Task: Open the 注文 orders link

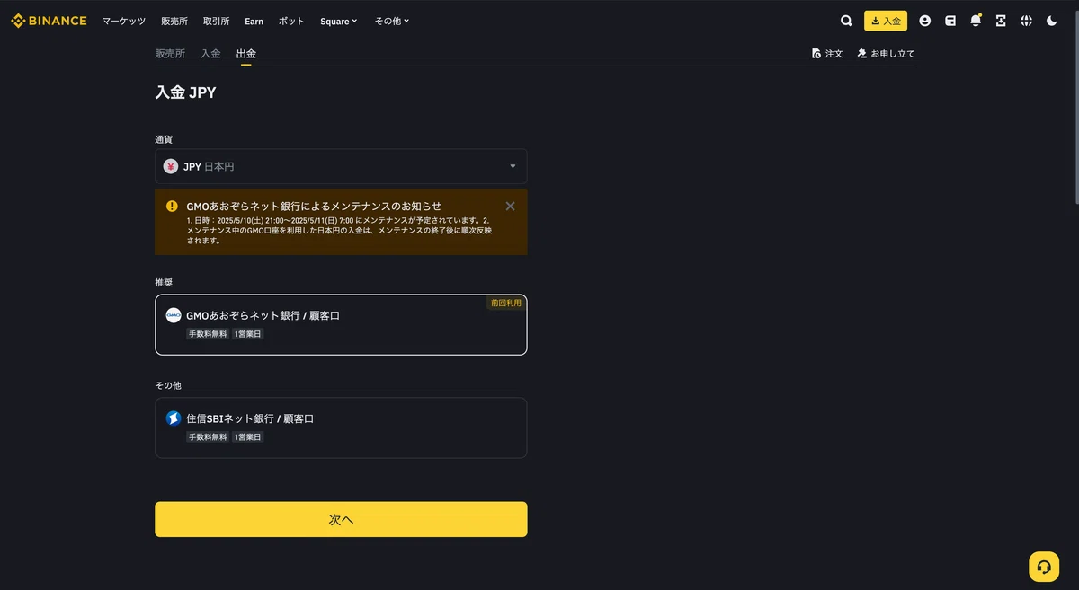Action: tap(827, 54)
